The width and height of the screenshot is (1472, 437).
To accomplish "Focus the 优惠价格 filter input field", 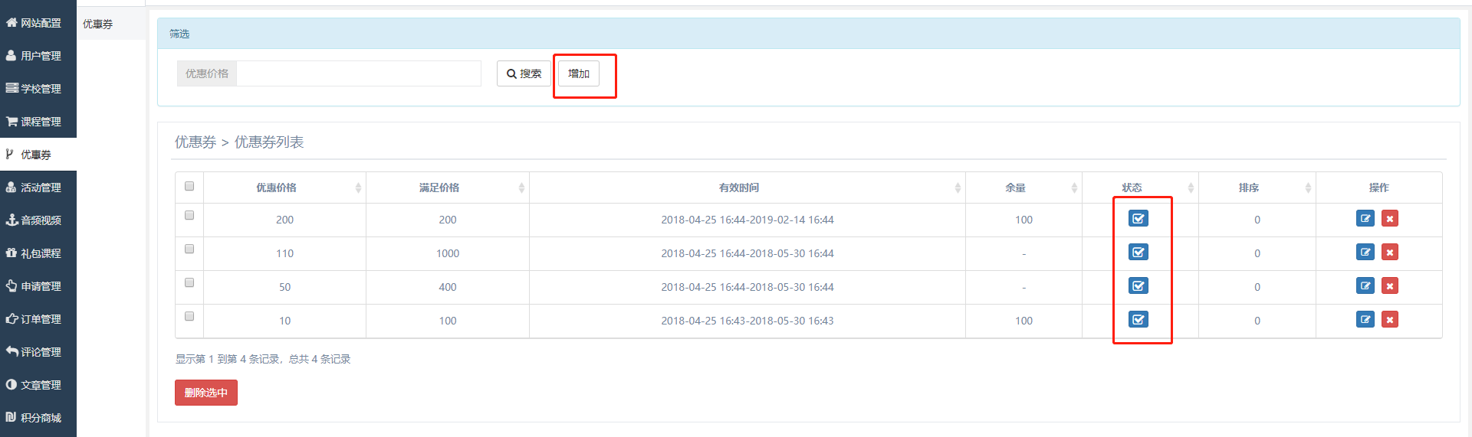I will coord(359,73).
